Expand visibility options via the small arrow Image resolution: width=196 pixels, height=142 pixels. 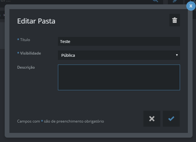[177, 55]
